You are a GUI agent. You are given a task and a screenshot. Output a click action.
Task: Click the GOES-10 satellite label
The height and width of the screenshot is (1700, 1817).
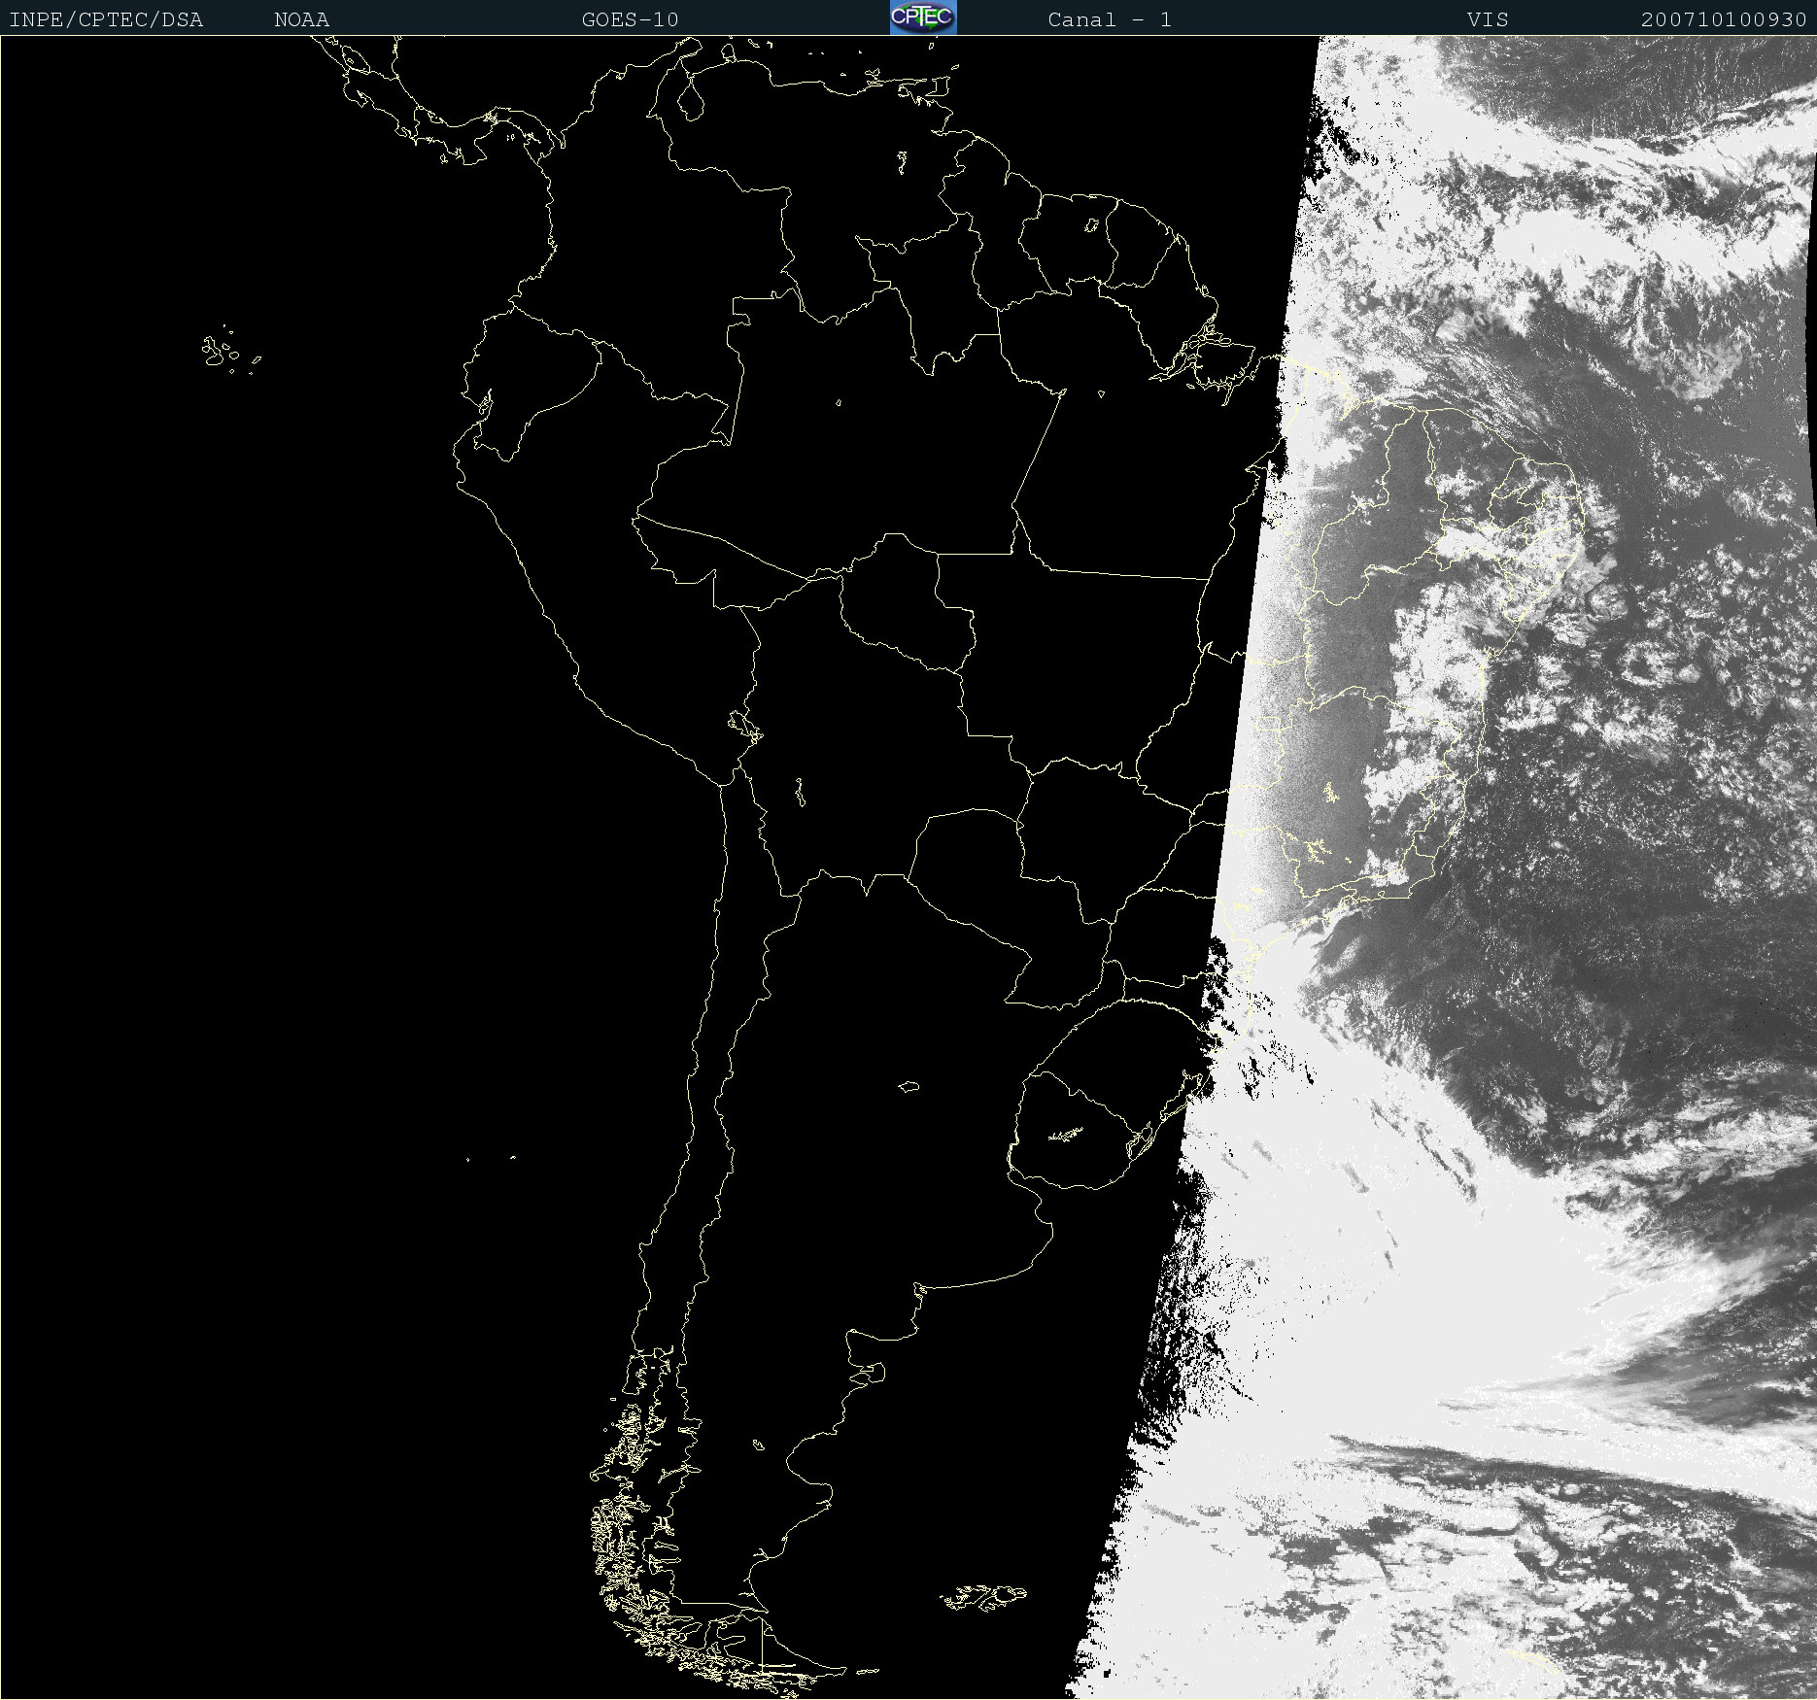(x=631, y=19)
